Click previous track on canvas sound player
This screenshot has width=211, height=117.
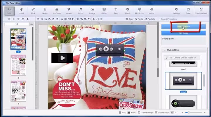(101, 49)
